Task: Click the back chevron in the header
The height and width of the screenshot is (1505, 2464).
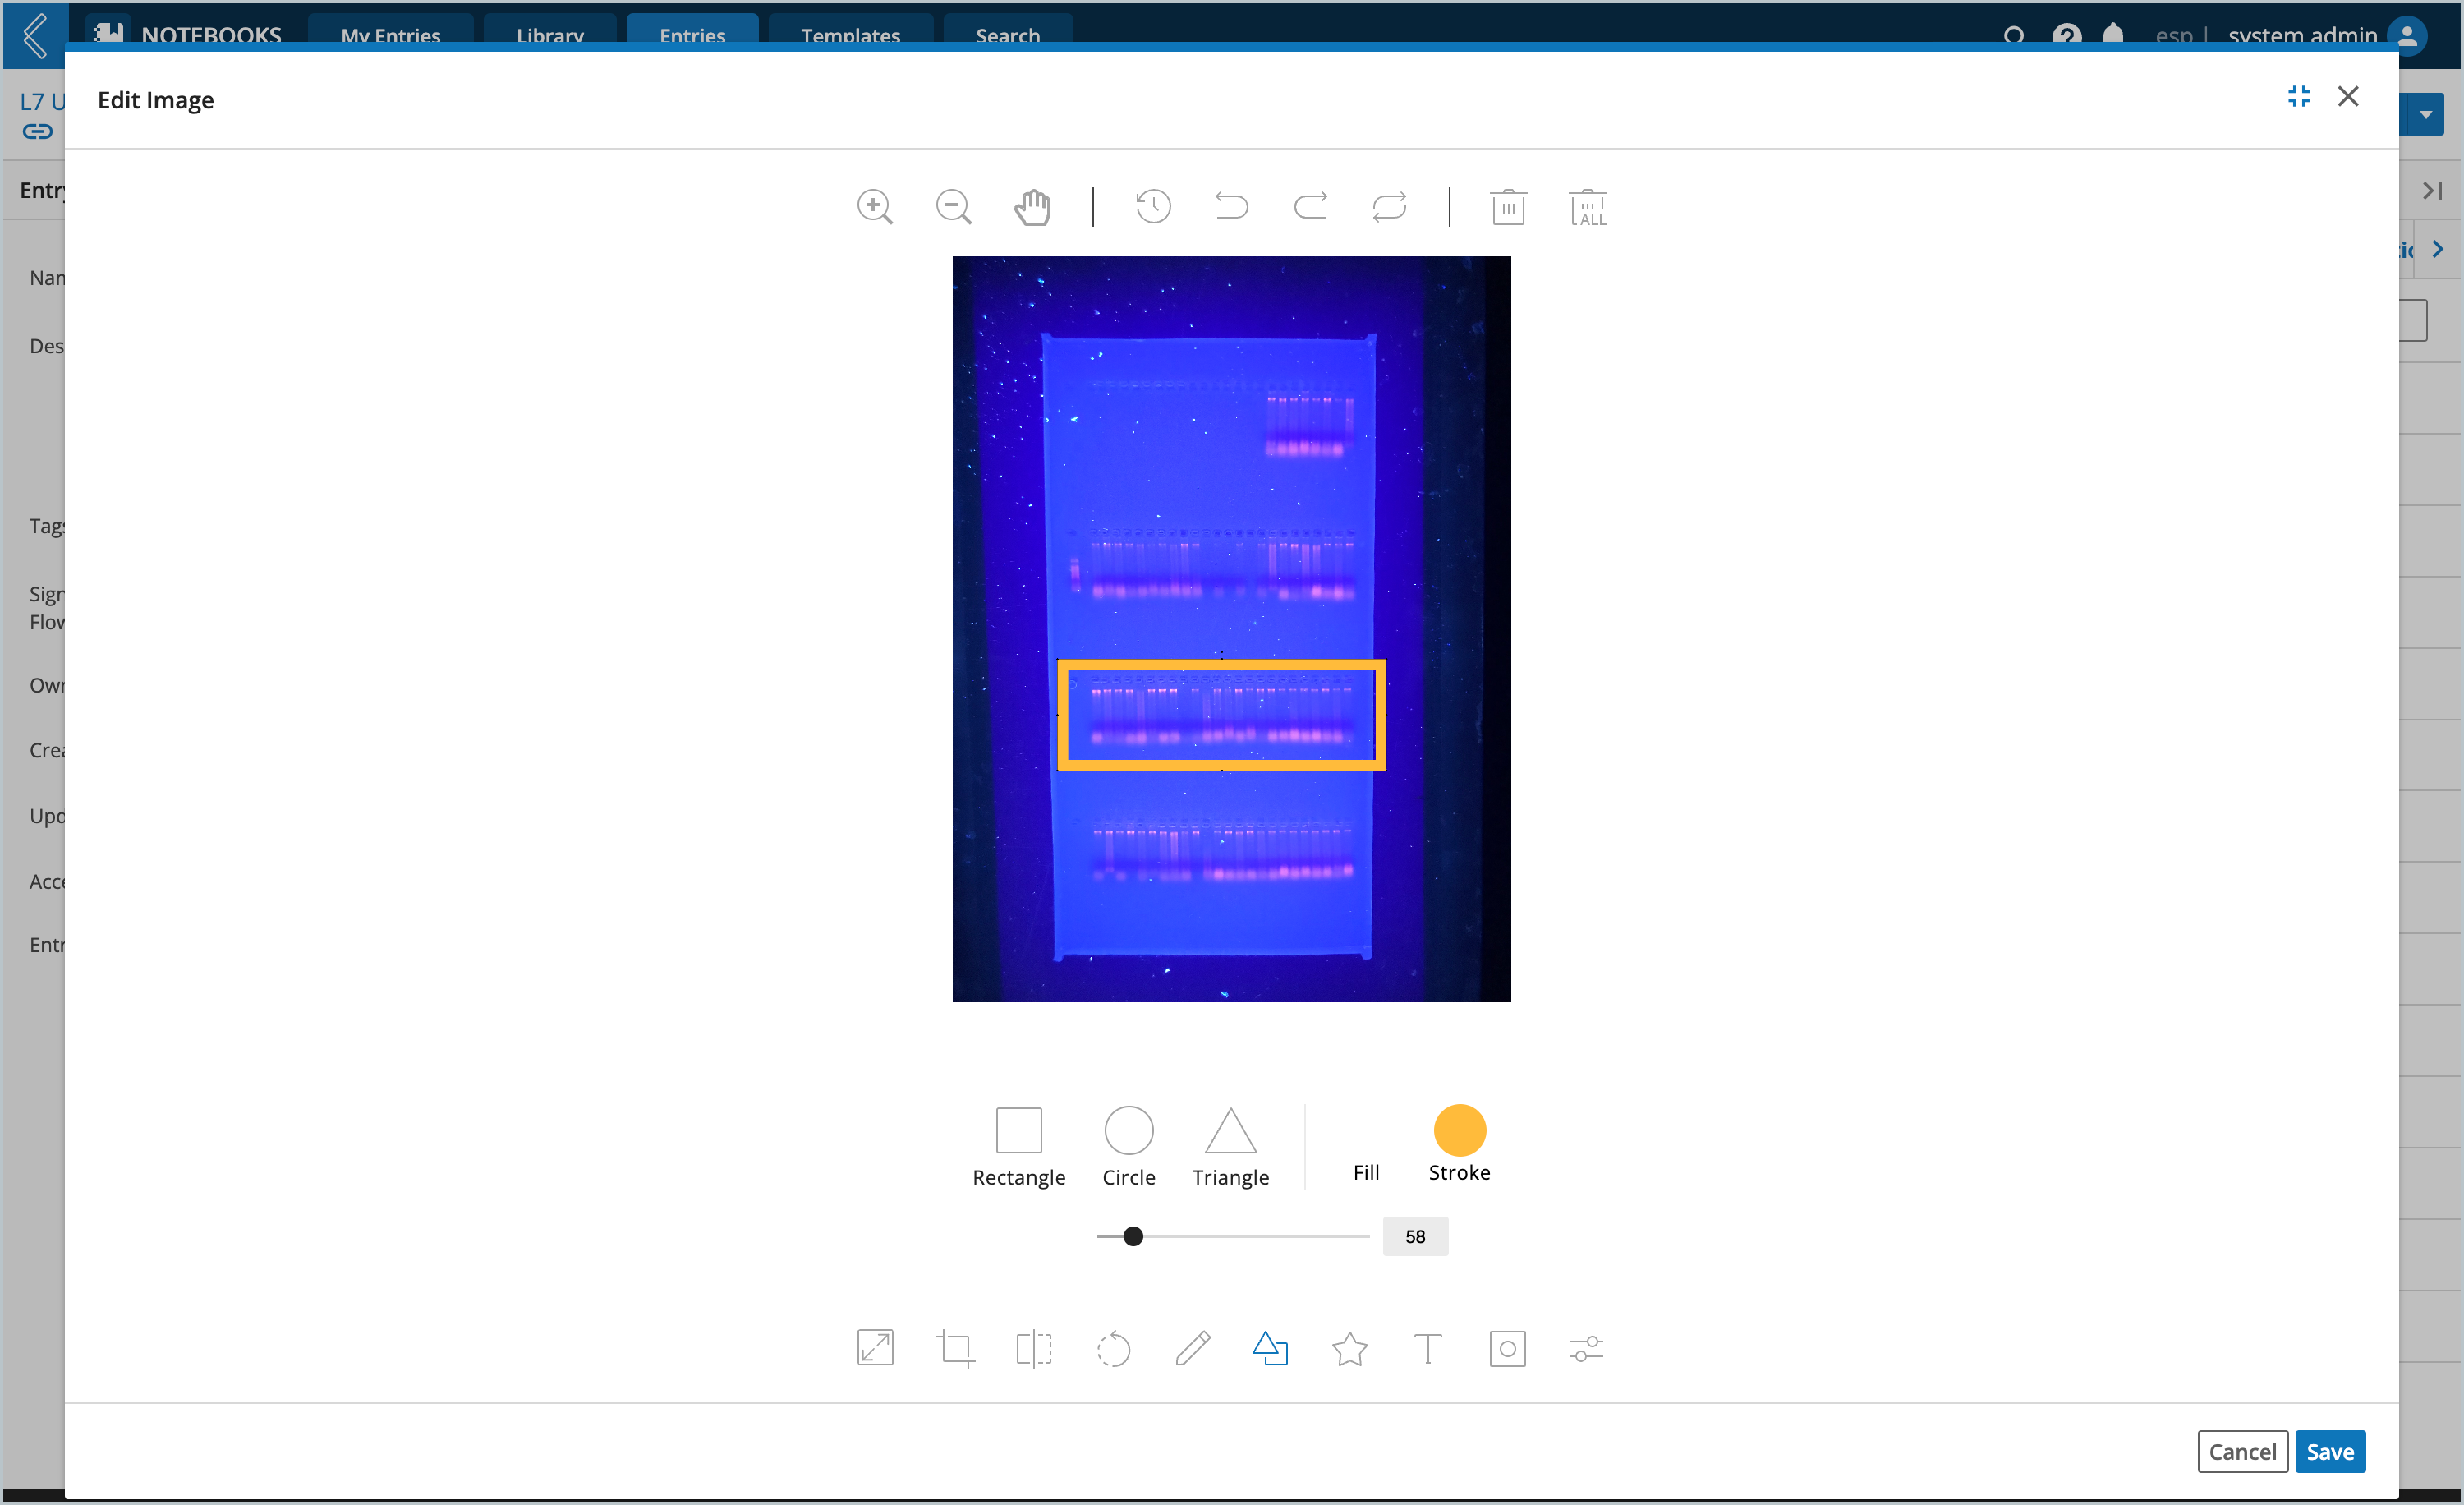Action: (35, 36)
